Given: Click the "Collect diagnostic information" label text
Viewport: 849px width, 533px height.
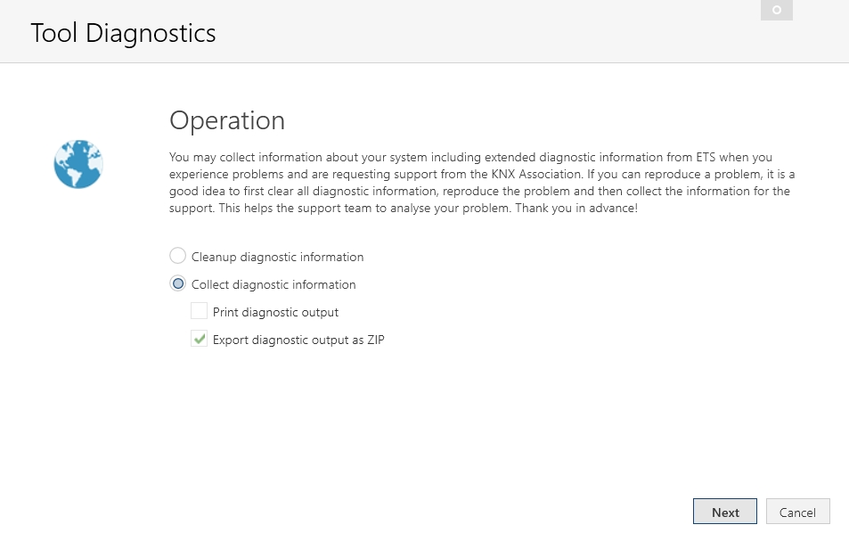Looking at the screenshot, I should pos(273,284).
